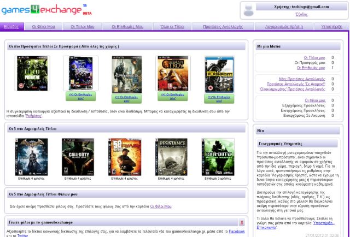Open Call of Duty Modern Warfare cover
Screen dimensions: 350x237
click(218, 157)
